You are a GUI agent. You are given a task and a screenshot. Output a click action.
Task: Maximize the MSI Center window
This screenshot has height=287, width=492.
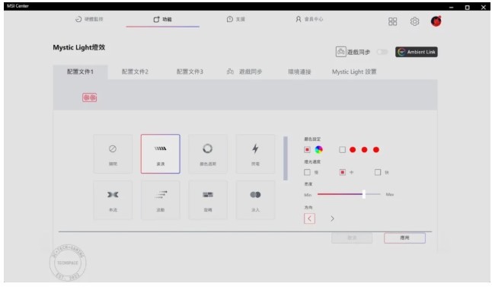click(467, 7)
